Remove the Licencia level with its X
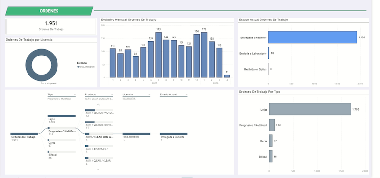 (149, 94)
